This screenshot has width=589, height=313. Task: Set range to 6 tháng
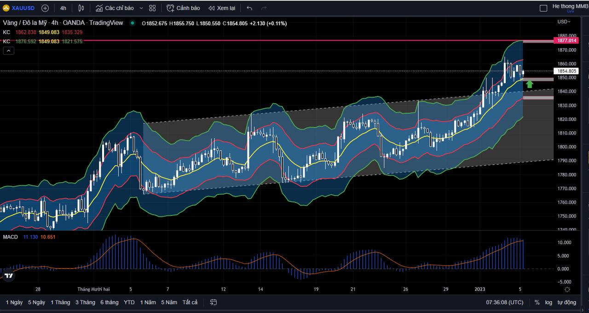coord(110,302)
